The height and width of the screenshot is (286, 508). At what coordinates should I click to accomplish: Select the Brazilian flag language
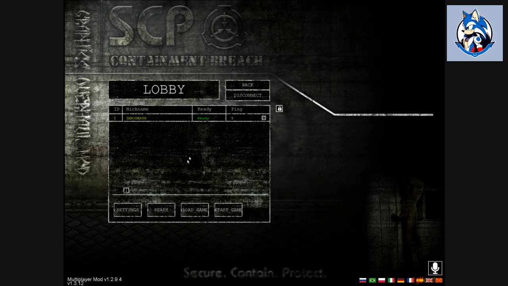pyautogui.click(x=372, y=280)
